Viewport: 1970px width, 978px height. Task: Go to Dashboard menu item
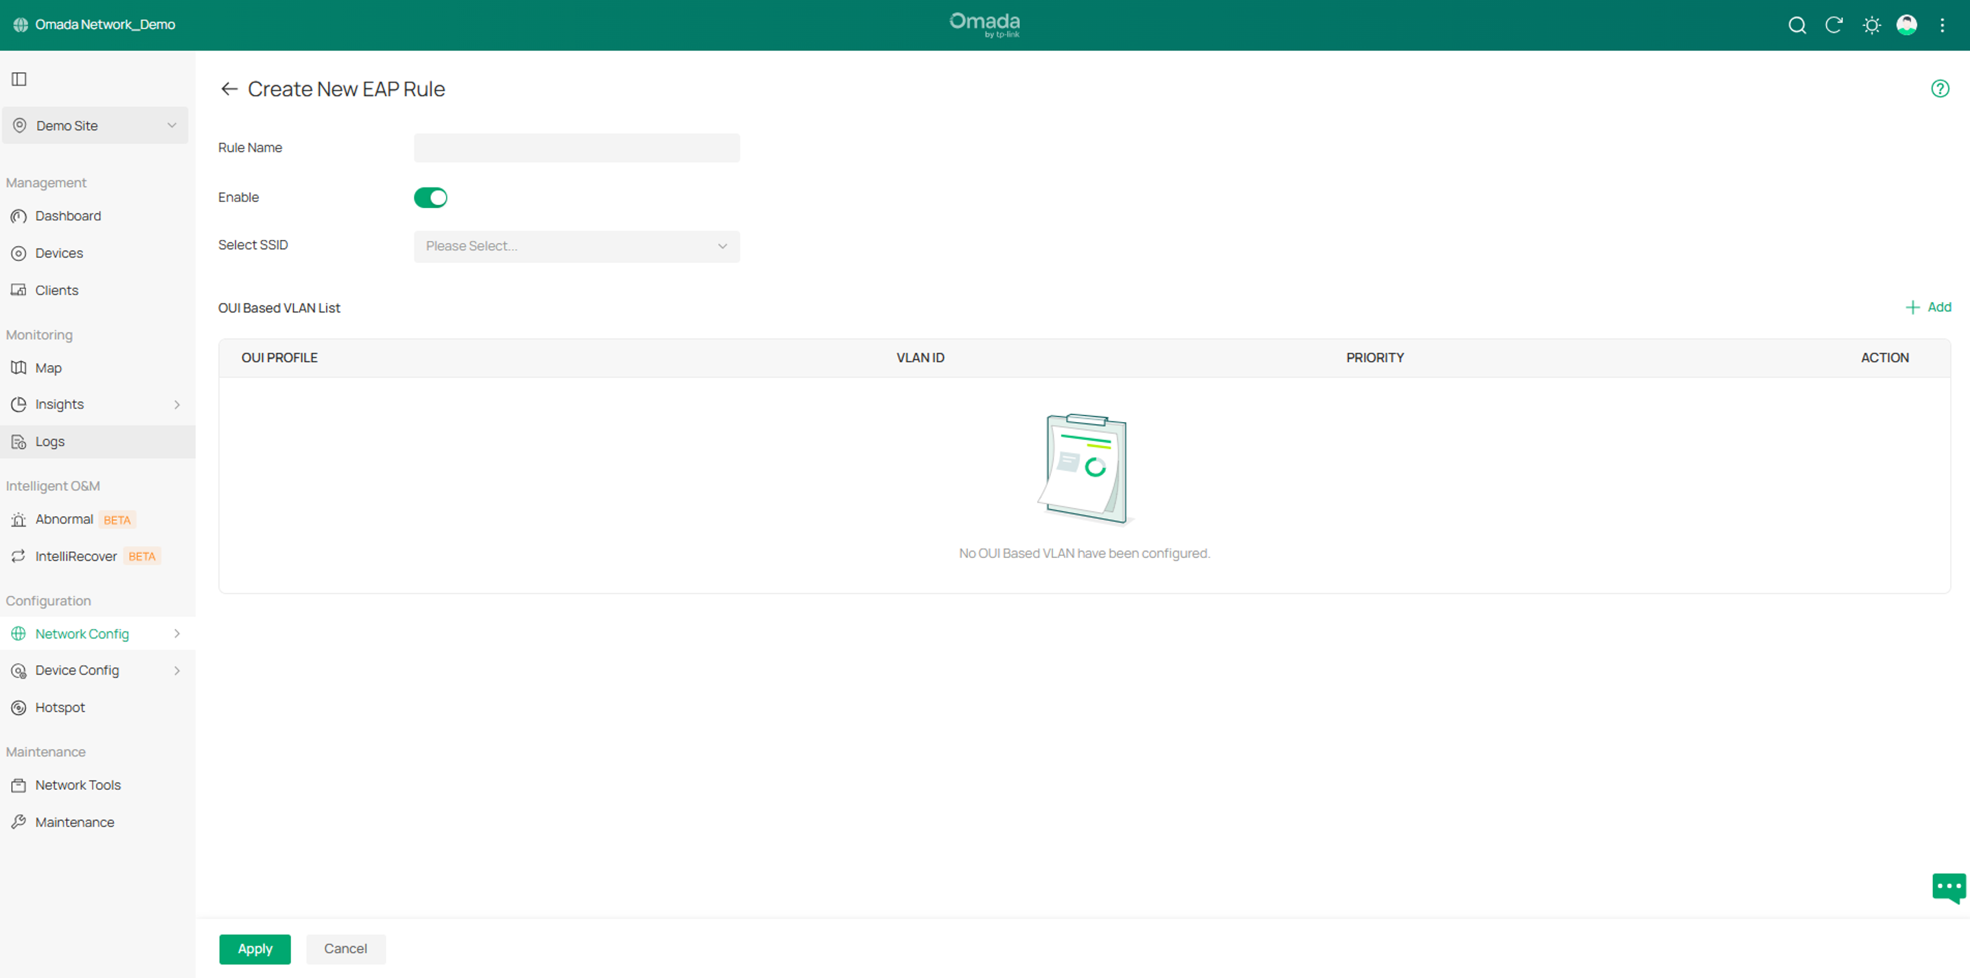tap(98, 217)
